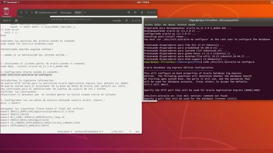Open the Editar menu in terminal

coord(158,25)
